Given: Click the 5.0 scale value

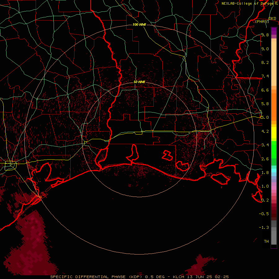Looking at the screenshot, I should pyautogui.click(x=265, y=117).
